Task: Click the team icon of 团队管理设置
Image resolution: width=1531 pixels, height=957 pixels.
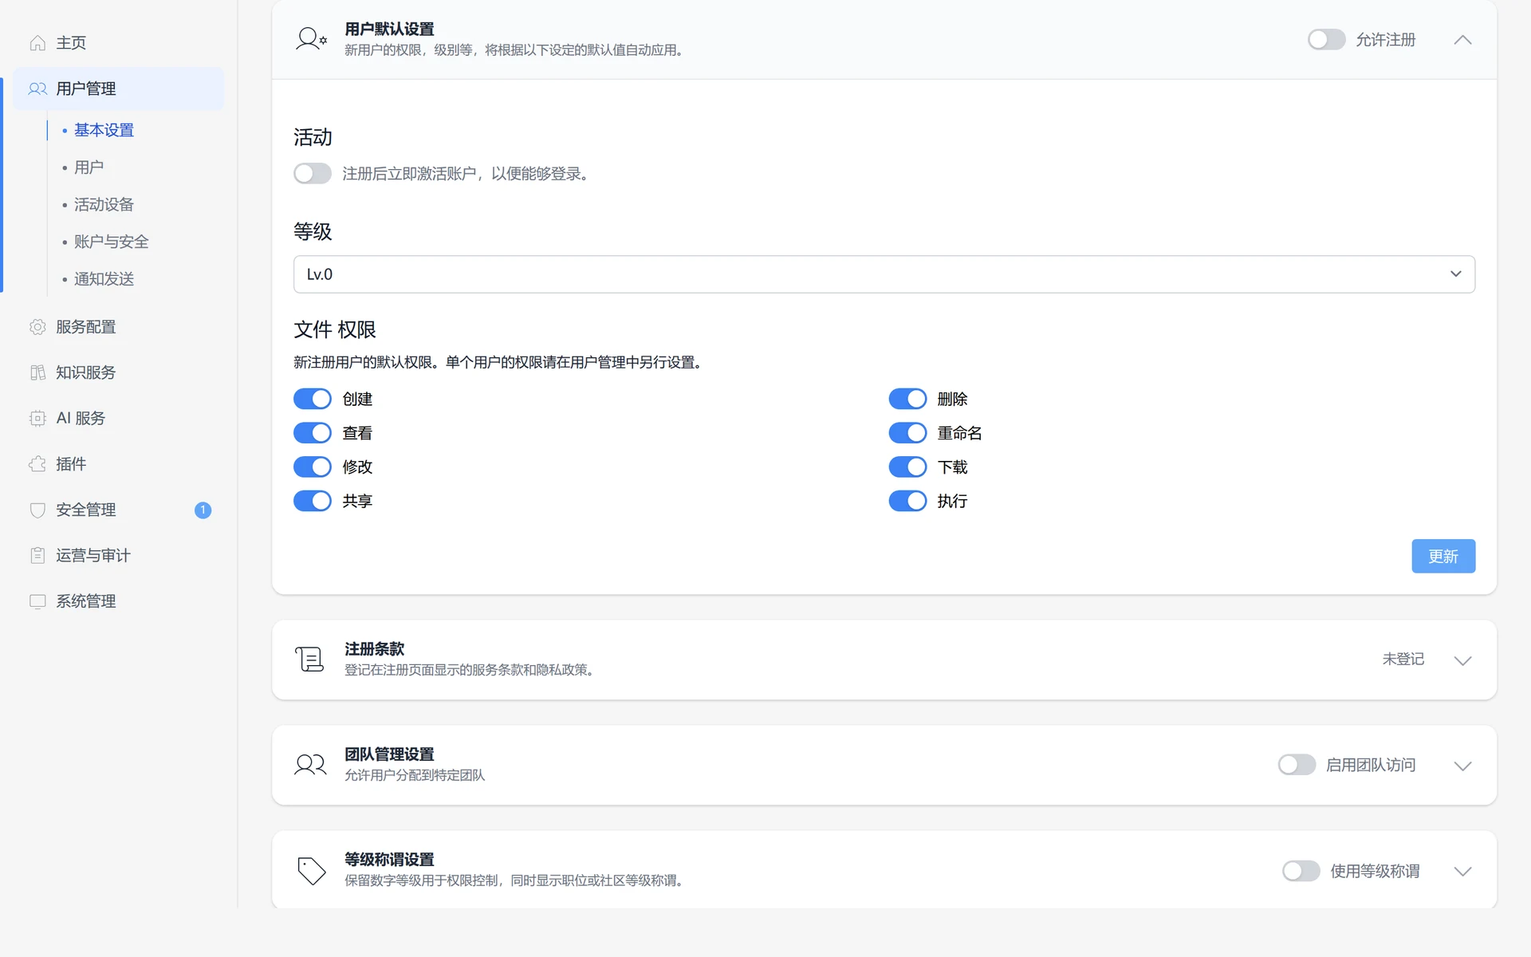Action: tap(310, 765)
